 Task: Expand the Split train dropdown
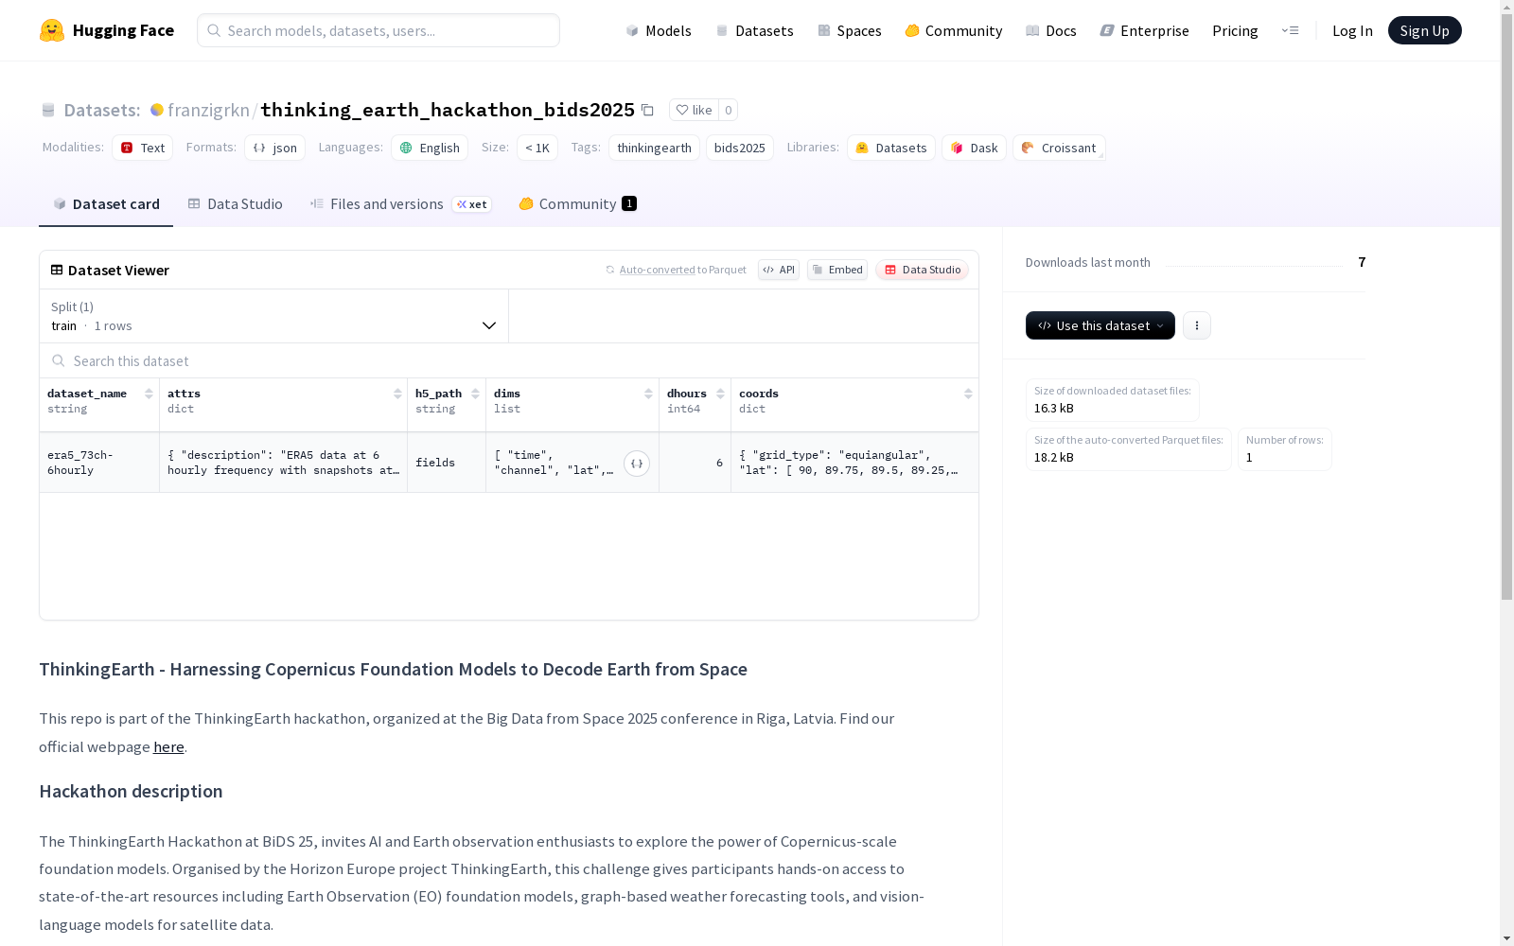tap(274, 316)
